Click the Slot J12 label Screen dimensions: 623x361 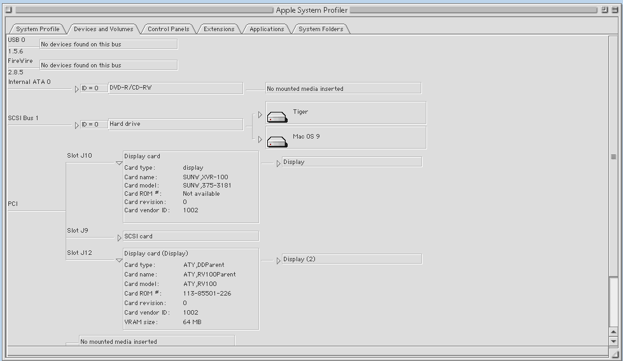point(80,253)
